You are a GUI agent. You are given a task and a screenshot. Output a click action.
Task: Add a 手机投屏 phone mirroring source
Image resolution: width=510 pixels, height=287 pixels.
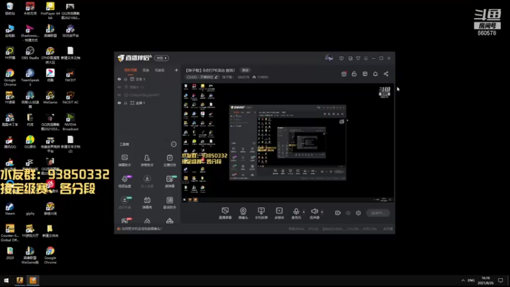coord(261,213)
